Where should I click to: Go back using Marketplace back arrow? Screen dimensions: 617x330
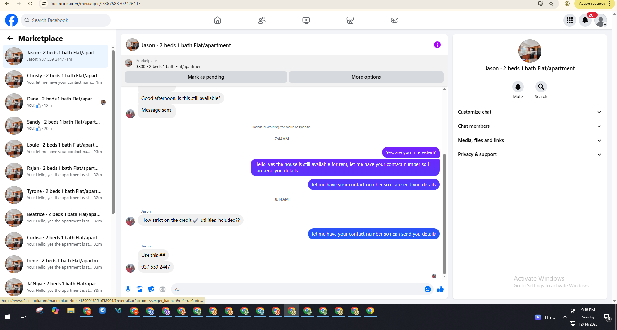tap(10, 39)
